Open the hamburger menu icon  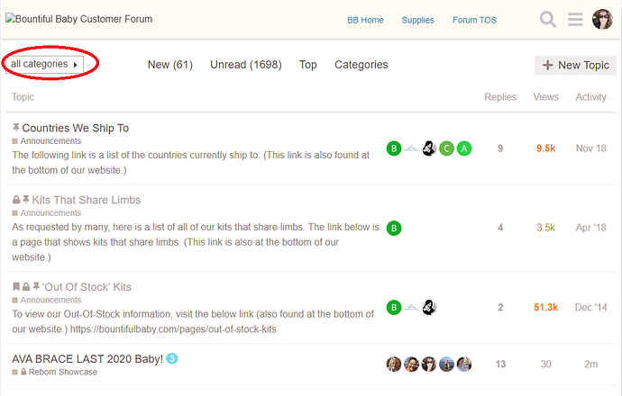575,20
